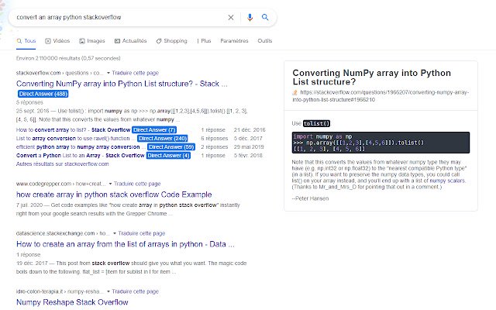Expand dropdown arrow next to idro-colon-terapia.it result

tap(108, 291)
